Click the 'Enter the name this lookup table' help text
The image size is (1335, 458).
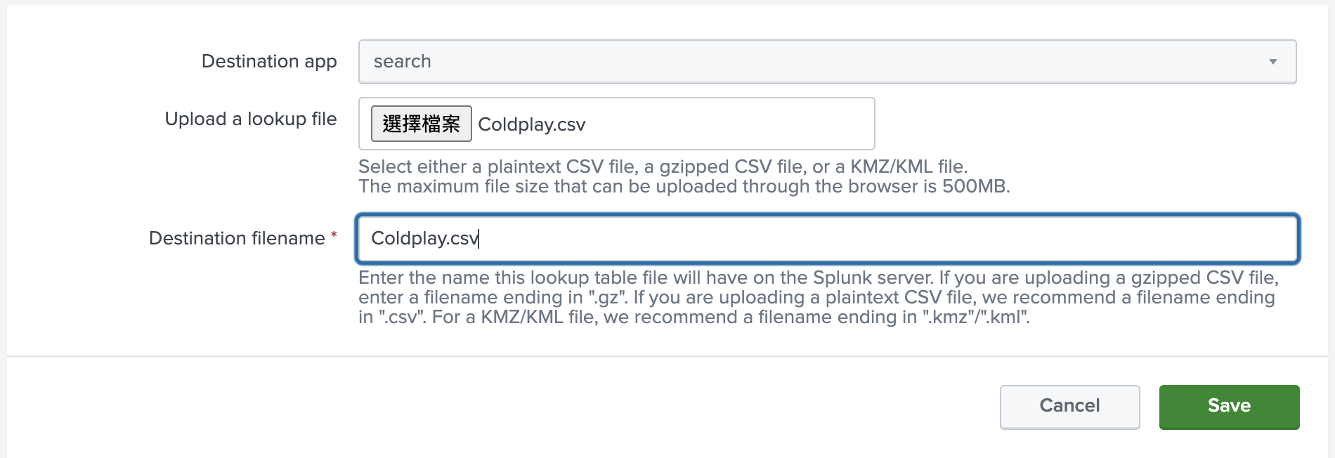point(818,277)
